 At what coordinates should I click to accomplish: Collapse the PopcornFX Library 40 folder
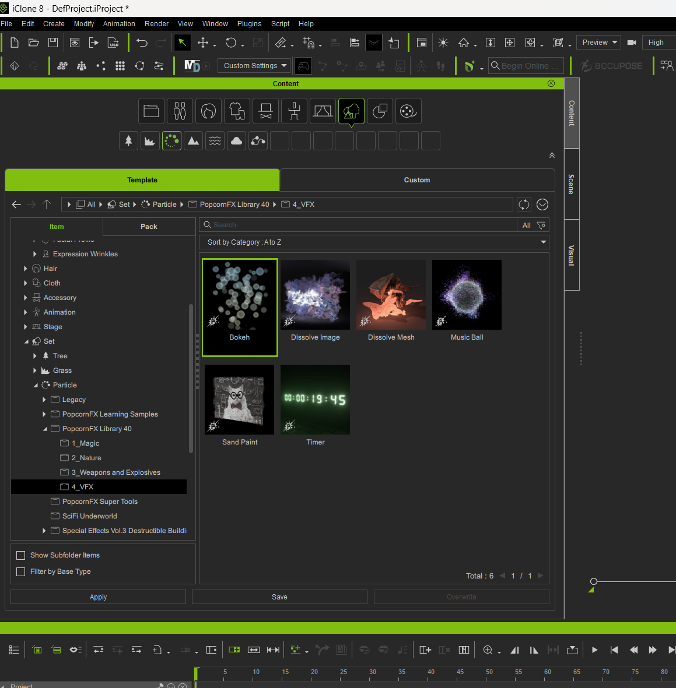[45, 429]
